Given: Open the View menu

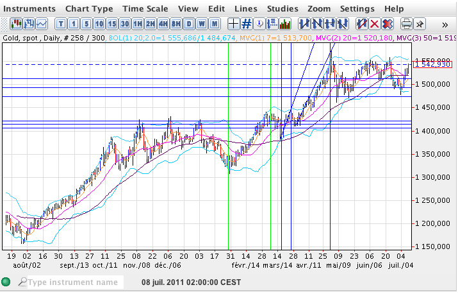Looking at the screenshot, I should tap(188, 9).
